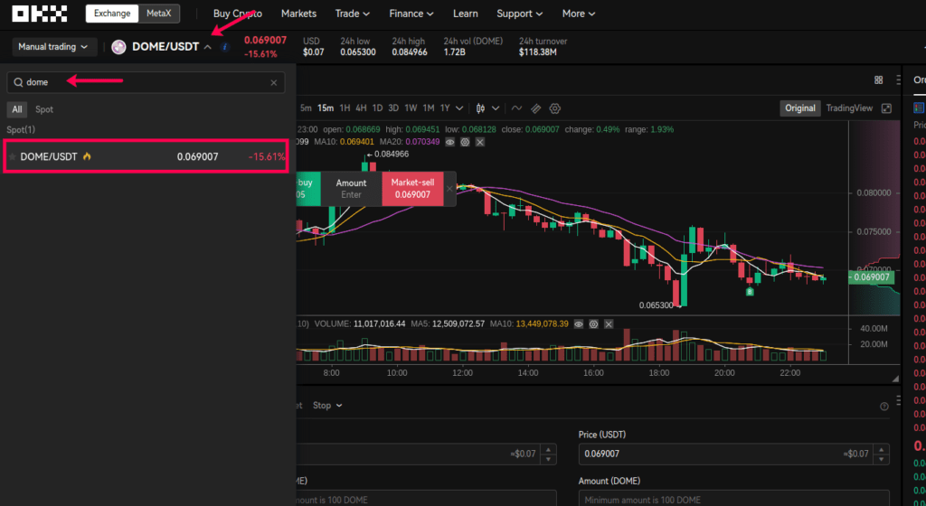
Task: Open the DOME coin info icon
Action: pos(225,47)
